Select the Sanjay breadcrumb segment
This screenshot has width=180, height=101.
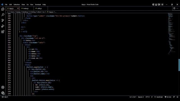coord(18,12)
